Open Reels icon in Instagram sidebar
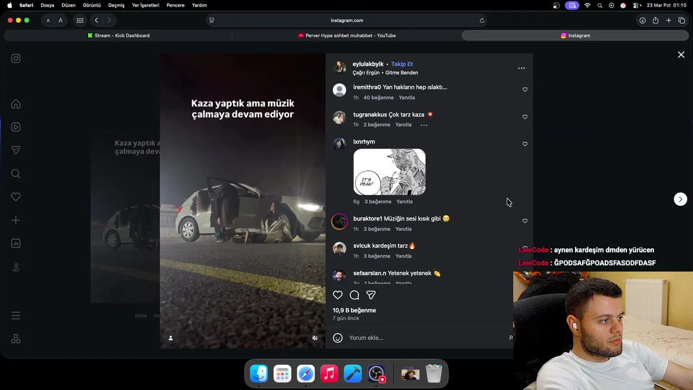The image size is (693, 390). point(16,127)
